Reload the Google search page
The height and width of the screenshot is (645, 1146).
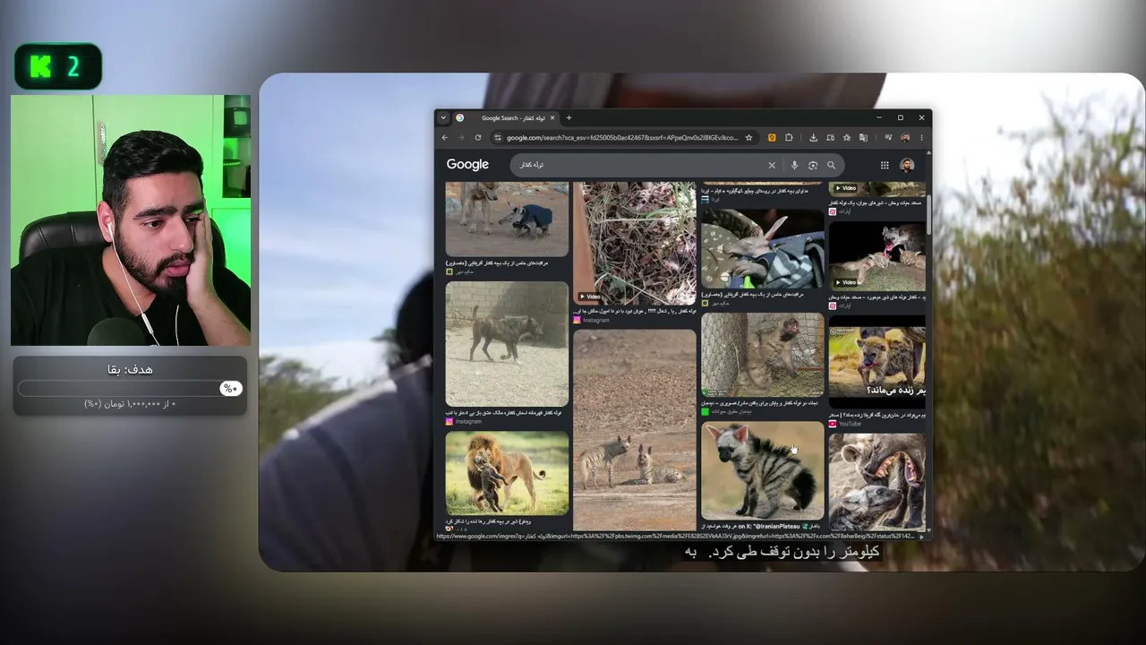(x=478, y=137)
